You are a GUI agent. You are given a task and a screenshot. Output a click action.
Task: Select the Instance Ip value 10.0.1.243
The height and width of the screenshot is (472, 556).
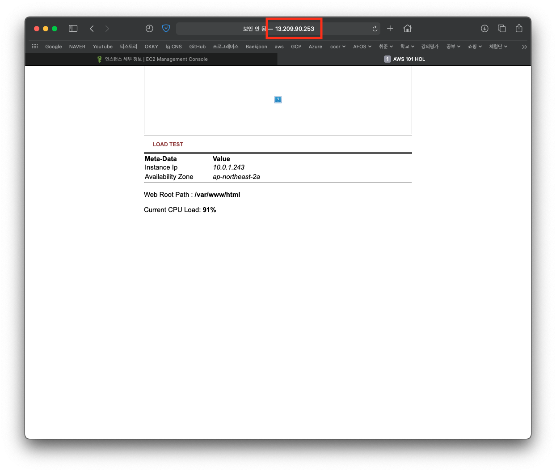tap(229, 167)
